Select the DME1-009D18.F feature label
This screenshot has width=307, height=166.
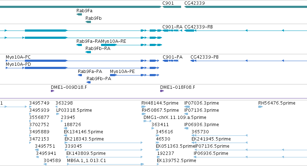(69, 87)
